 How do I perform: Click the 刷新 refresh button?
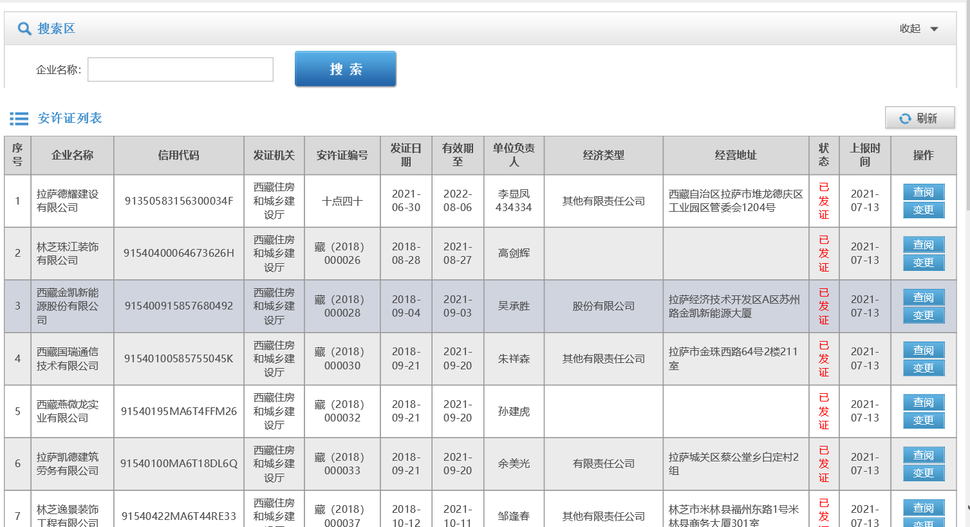click(x=919, y=118)
